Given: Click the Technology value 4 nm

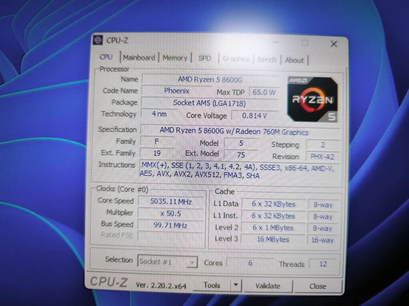Looking at the screenshot, I should coord(159,114).
